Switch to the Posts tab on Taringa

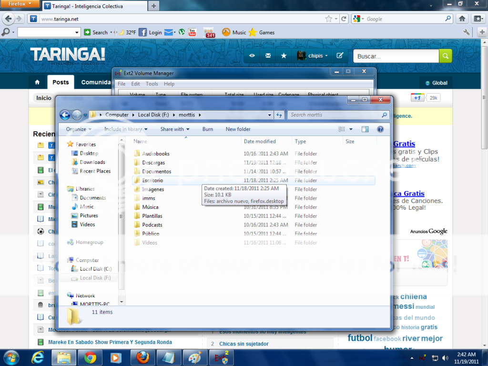click(x=61, y=82)
